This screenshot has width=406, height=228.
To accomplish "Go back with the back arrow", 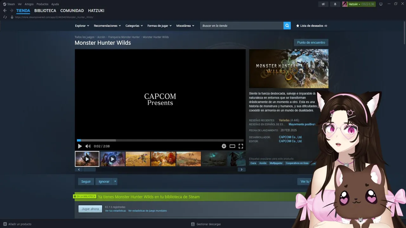I will coord(5,10).
